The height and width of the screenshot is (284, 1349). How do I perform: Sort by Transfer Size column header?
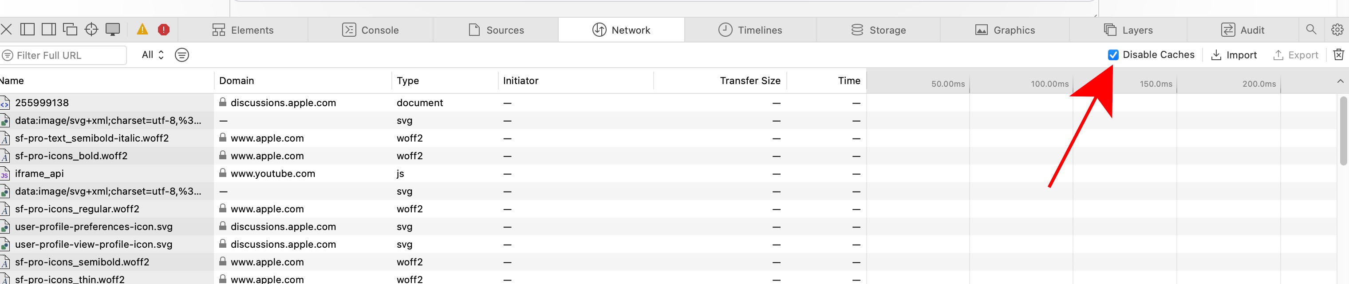(x=749, y=81)
